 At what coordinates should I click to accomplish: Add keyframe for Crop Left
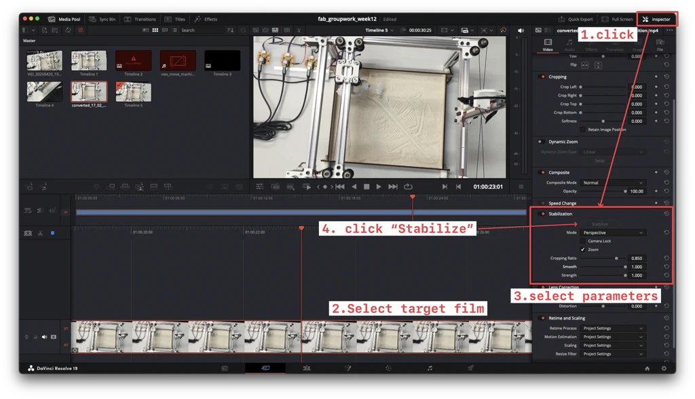656,87
